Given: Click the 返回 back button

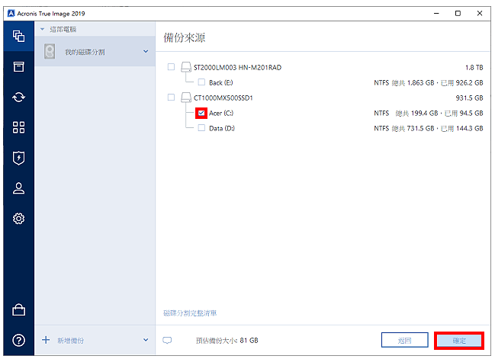Looking at the screenshot, I should (x=405, y=340).
